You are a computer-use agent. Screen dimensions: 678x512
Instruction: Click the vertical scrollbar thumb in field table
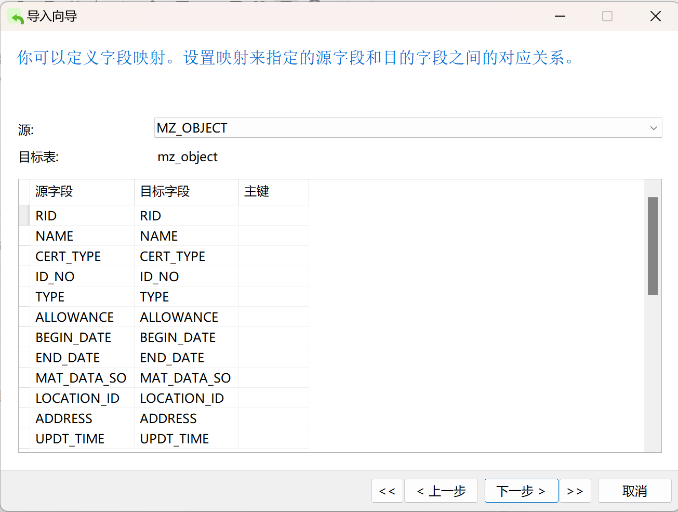tap(653, 246)
